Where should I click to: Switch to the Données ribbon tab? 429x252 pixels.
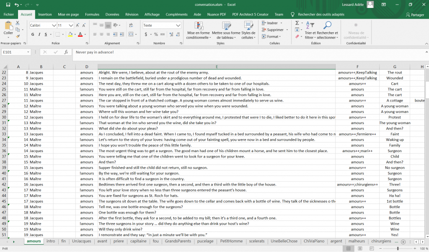(112, 15)
